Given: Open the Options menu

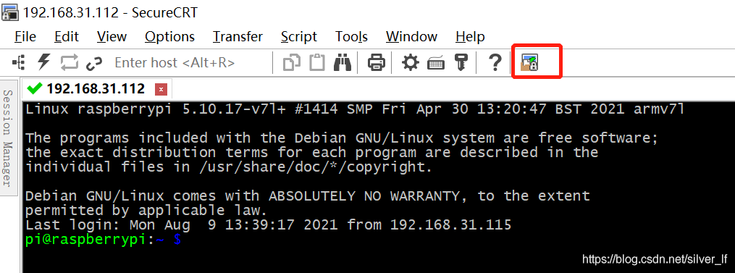Looking at the screenshot, I should click(169, 37).
